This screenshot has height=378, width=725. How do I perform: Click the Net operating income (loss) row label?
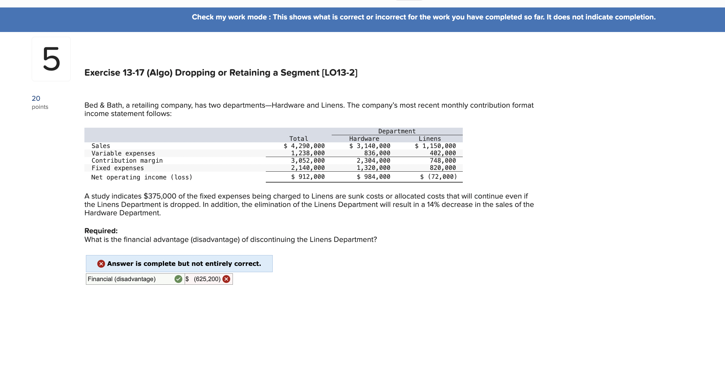tap(142, 177)
